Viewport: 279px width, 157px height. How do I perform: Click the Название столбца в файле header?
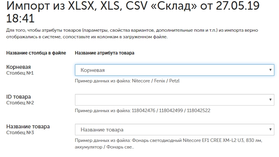[36, 53]
